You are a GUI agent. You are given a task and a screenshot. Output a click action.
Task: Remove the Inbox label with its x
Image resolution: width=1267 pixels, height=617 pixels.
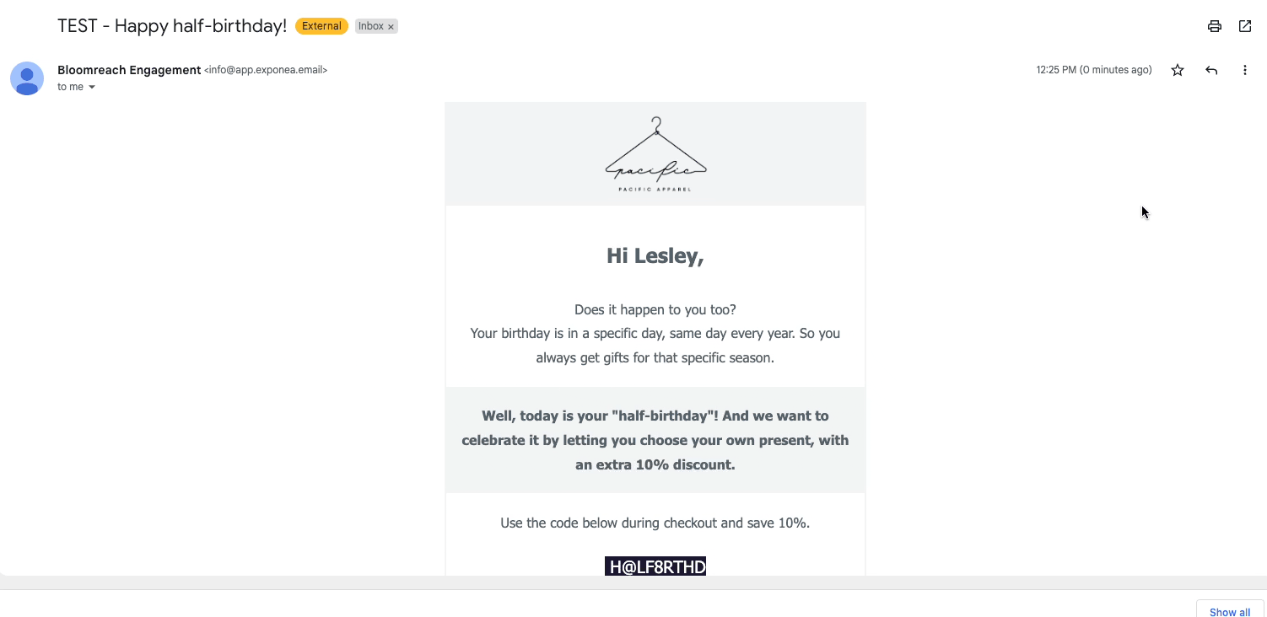point(391,27)
